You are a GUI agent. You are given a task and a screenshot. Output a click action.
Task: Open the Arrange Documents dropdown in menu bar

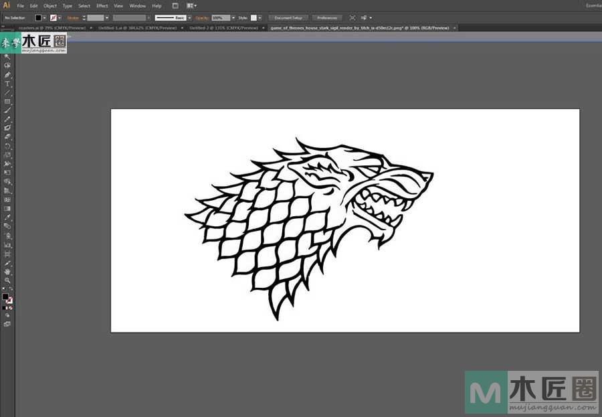pyautogui.click(x=192, y=5)
